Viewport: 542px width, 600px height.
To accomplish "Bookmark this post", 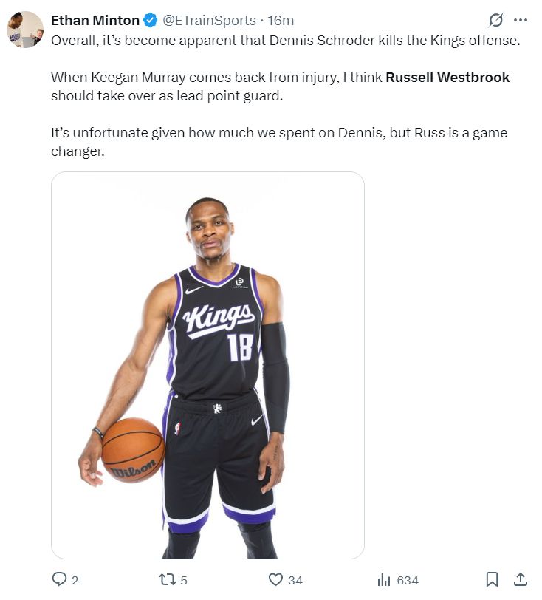I will [x=492, y=580].
